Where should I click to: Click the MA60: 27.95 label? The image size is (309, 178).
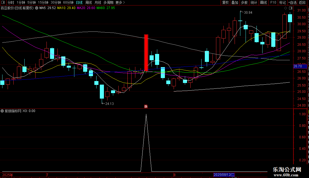(106, 8)
